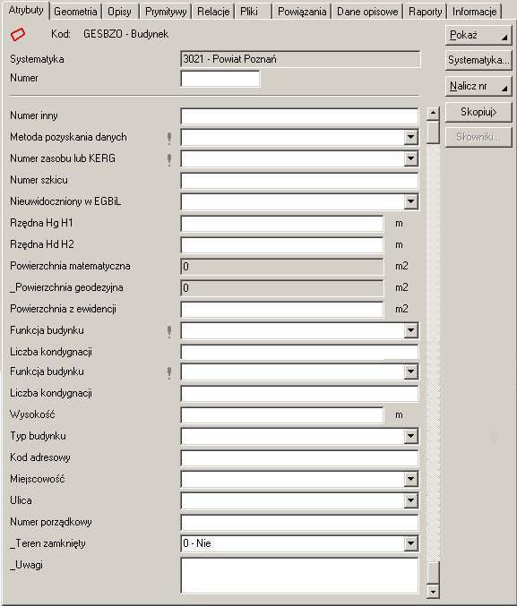Screen dimensions: 517x606
Task: Switch to the Prymitywy tab
Action: coord(166,12)
